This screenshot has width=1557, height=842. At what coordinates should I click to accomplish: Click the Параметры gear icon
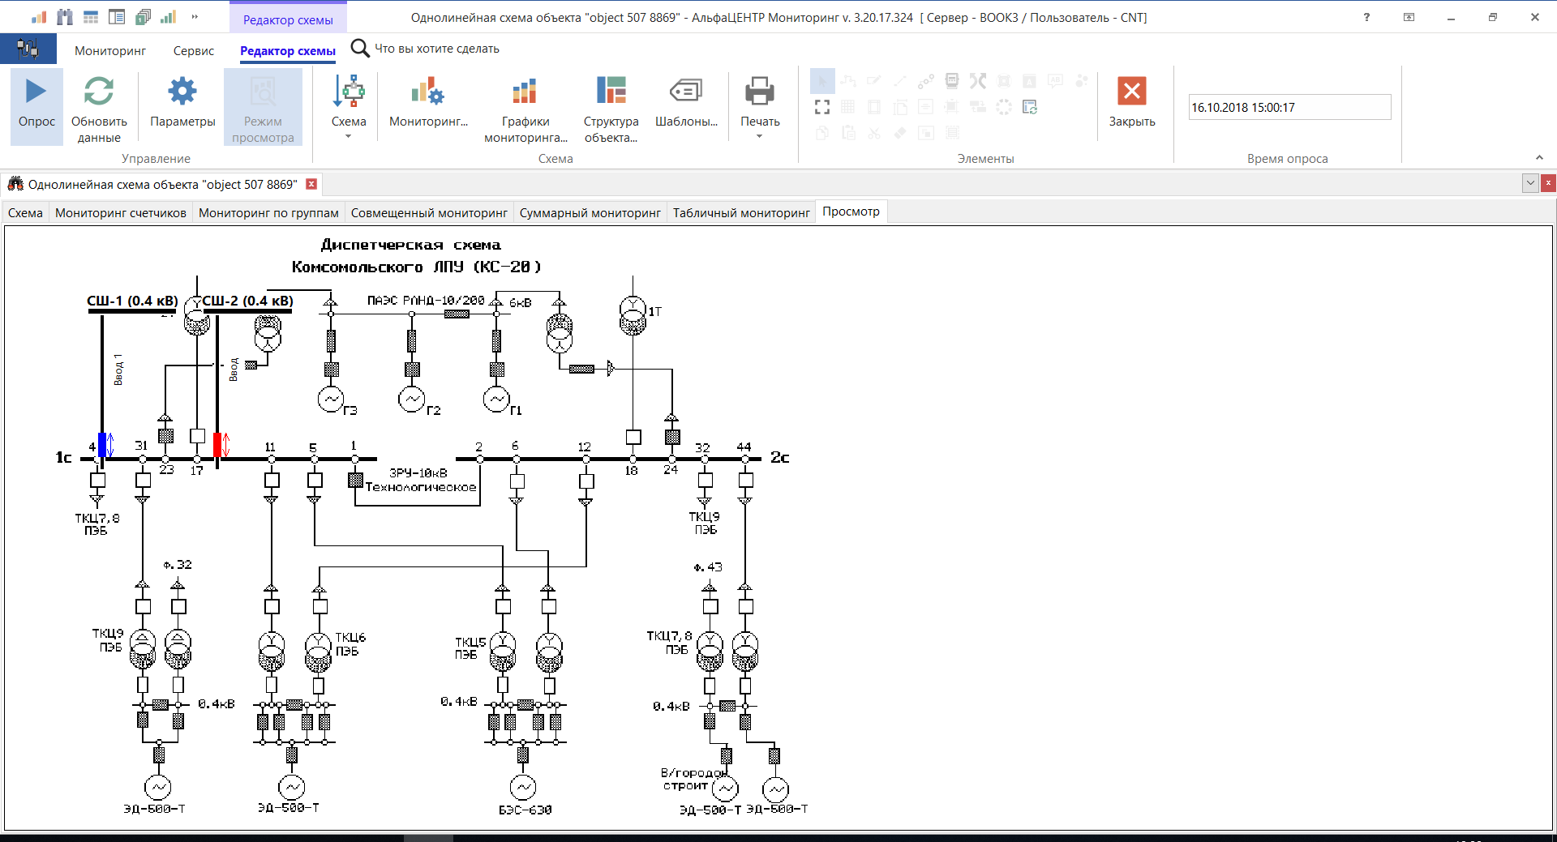tap(182, 90)
